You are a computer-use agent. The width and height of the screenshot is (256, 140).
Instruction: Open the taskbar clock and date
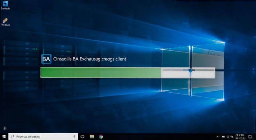click(240, 137)
